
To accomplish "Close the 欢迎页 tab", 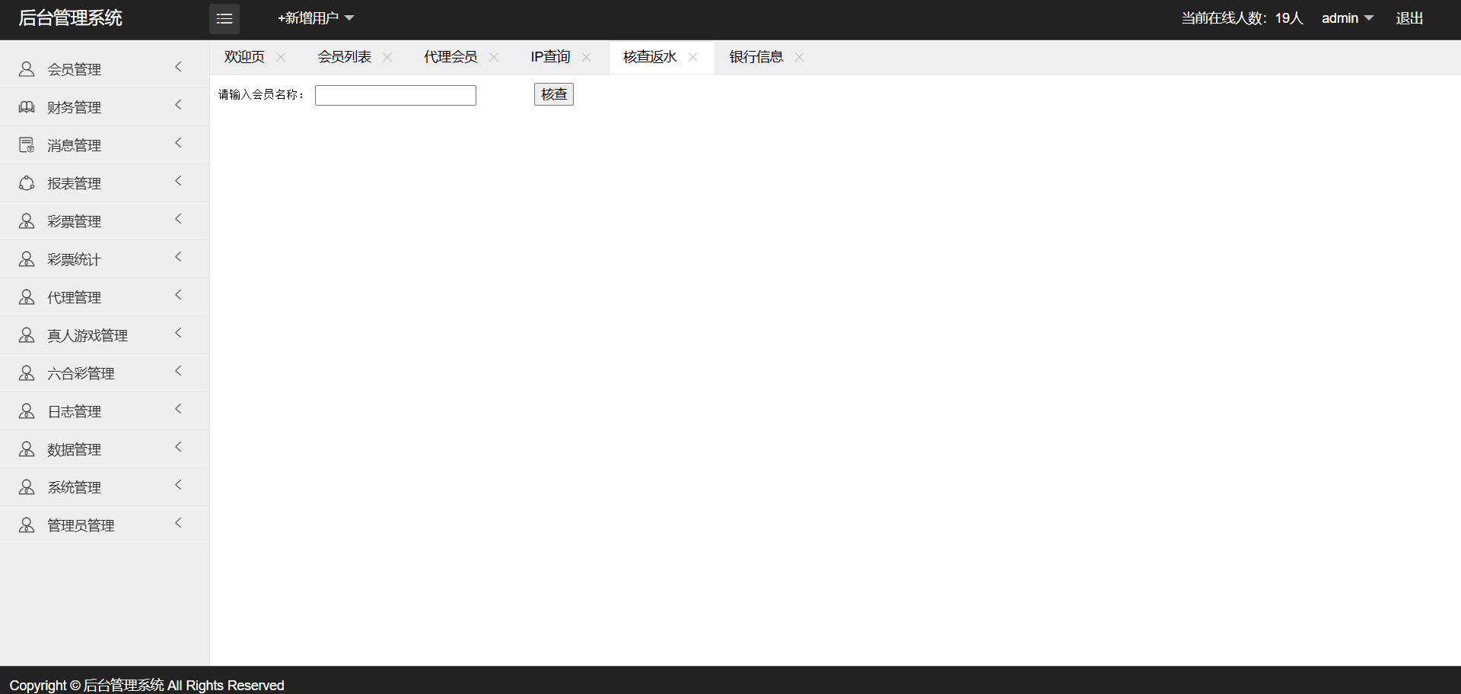I will (x=281, y=57).
